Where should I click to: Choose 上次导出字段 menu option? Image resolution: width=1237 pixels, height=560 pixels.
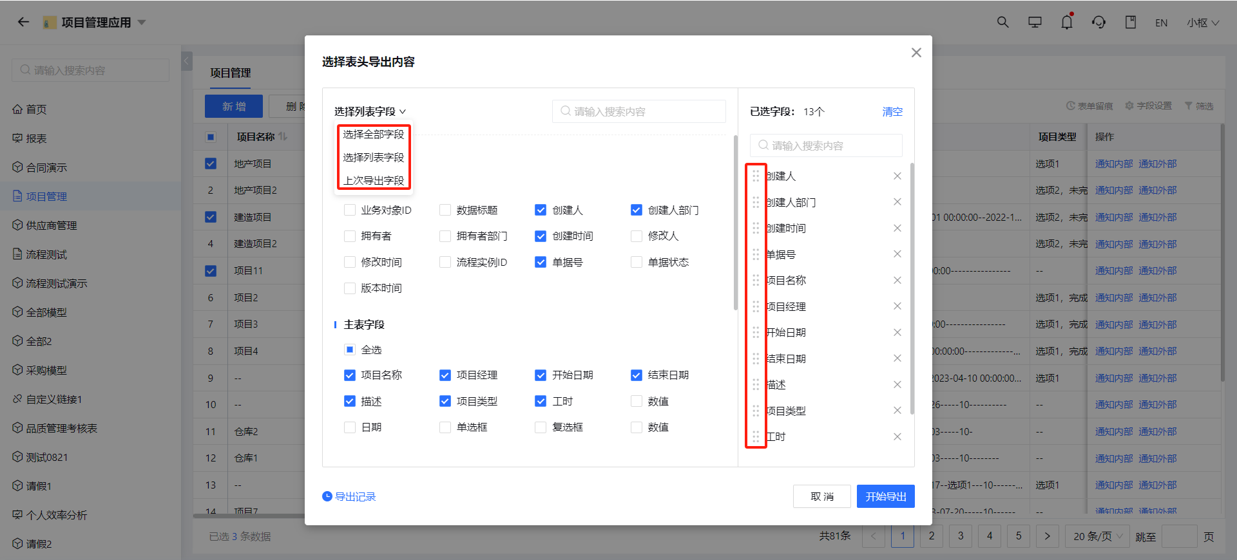coord(374,180)
